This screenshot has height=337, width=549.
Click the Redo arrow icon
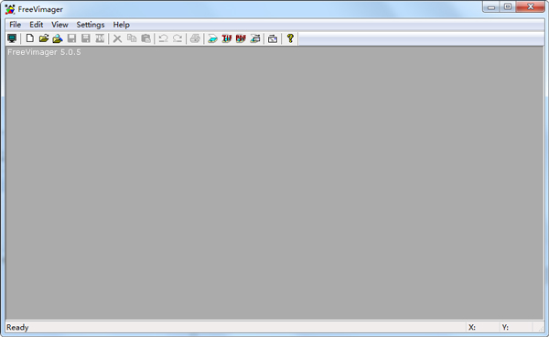click(178, 38)
